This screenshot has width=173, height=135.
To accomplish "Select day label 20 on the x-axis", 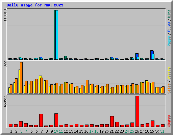I will [107, 131].
